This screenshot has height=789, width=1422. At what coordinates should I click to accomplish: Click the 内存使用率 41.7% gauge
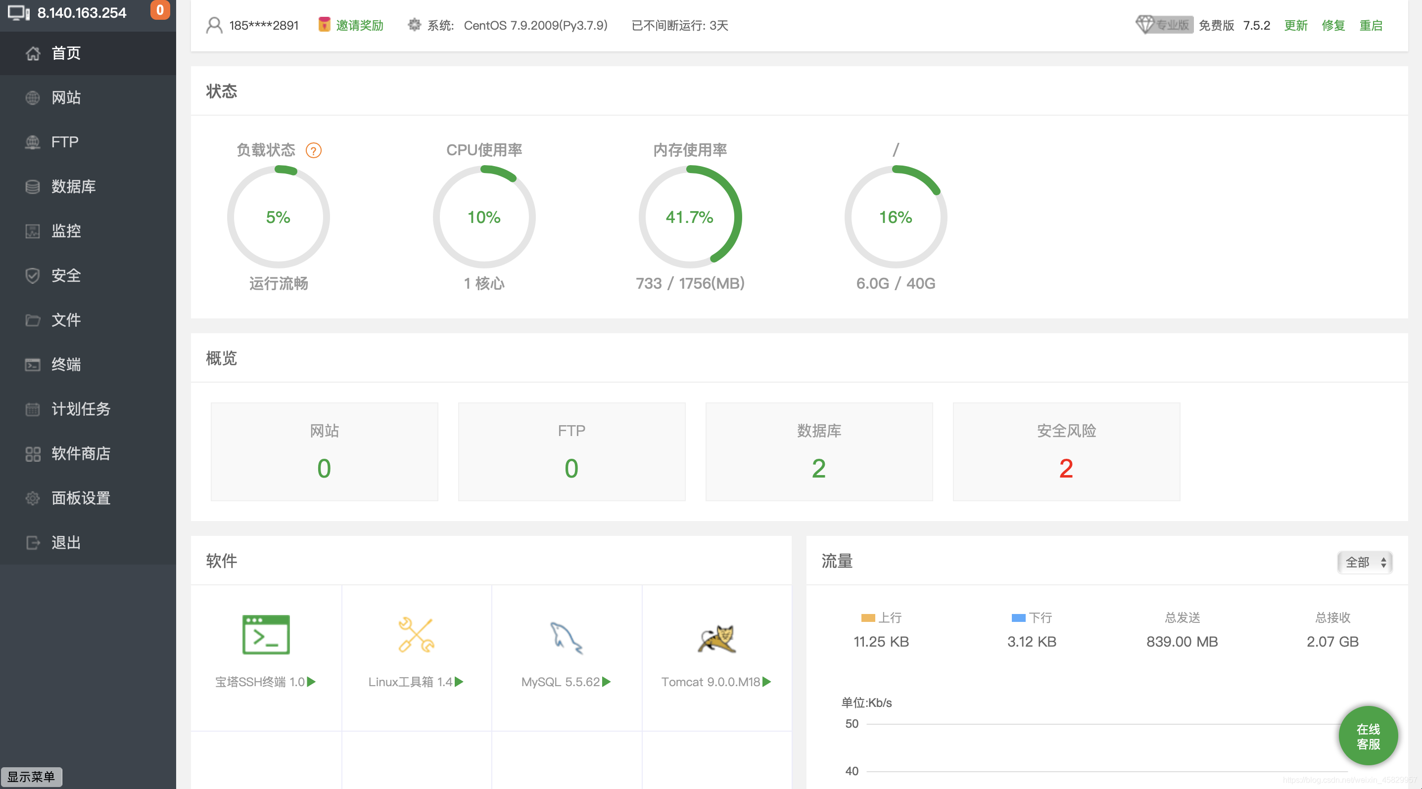pos(690,217)
